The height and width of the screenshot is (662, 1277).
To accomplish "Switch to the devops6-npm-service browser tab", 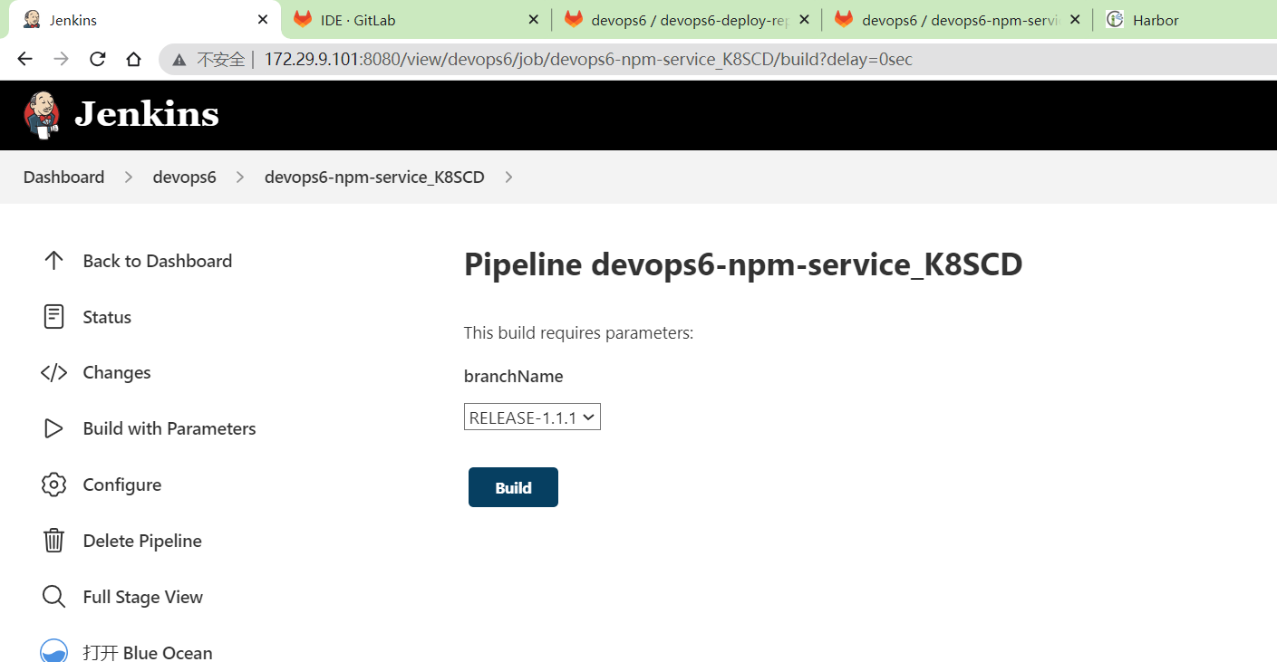I will point(957,19).
